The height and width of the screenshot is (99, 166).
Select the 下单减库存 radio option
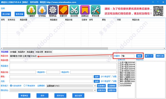click(25, 86)
